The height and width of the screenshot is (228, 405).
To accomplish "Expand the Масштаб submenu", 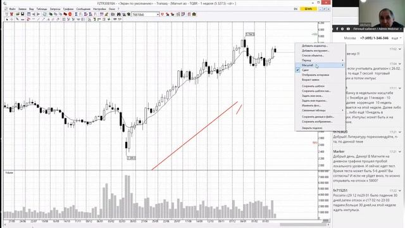I will (x=320, y=65).
